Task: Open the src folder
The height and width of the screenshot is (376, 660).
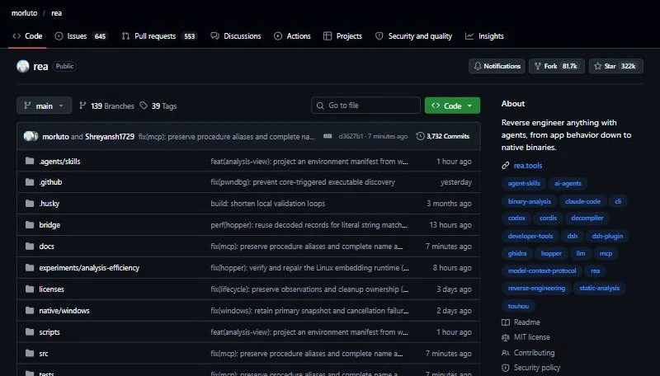Action: (x=44, y=354)
